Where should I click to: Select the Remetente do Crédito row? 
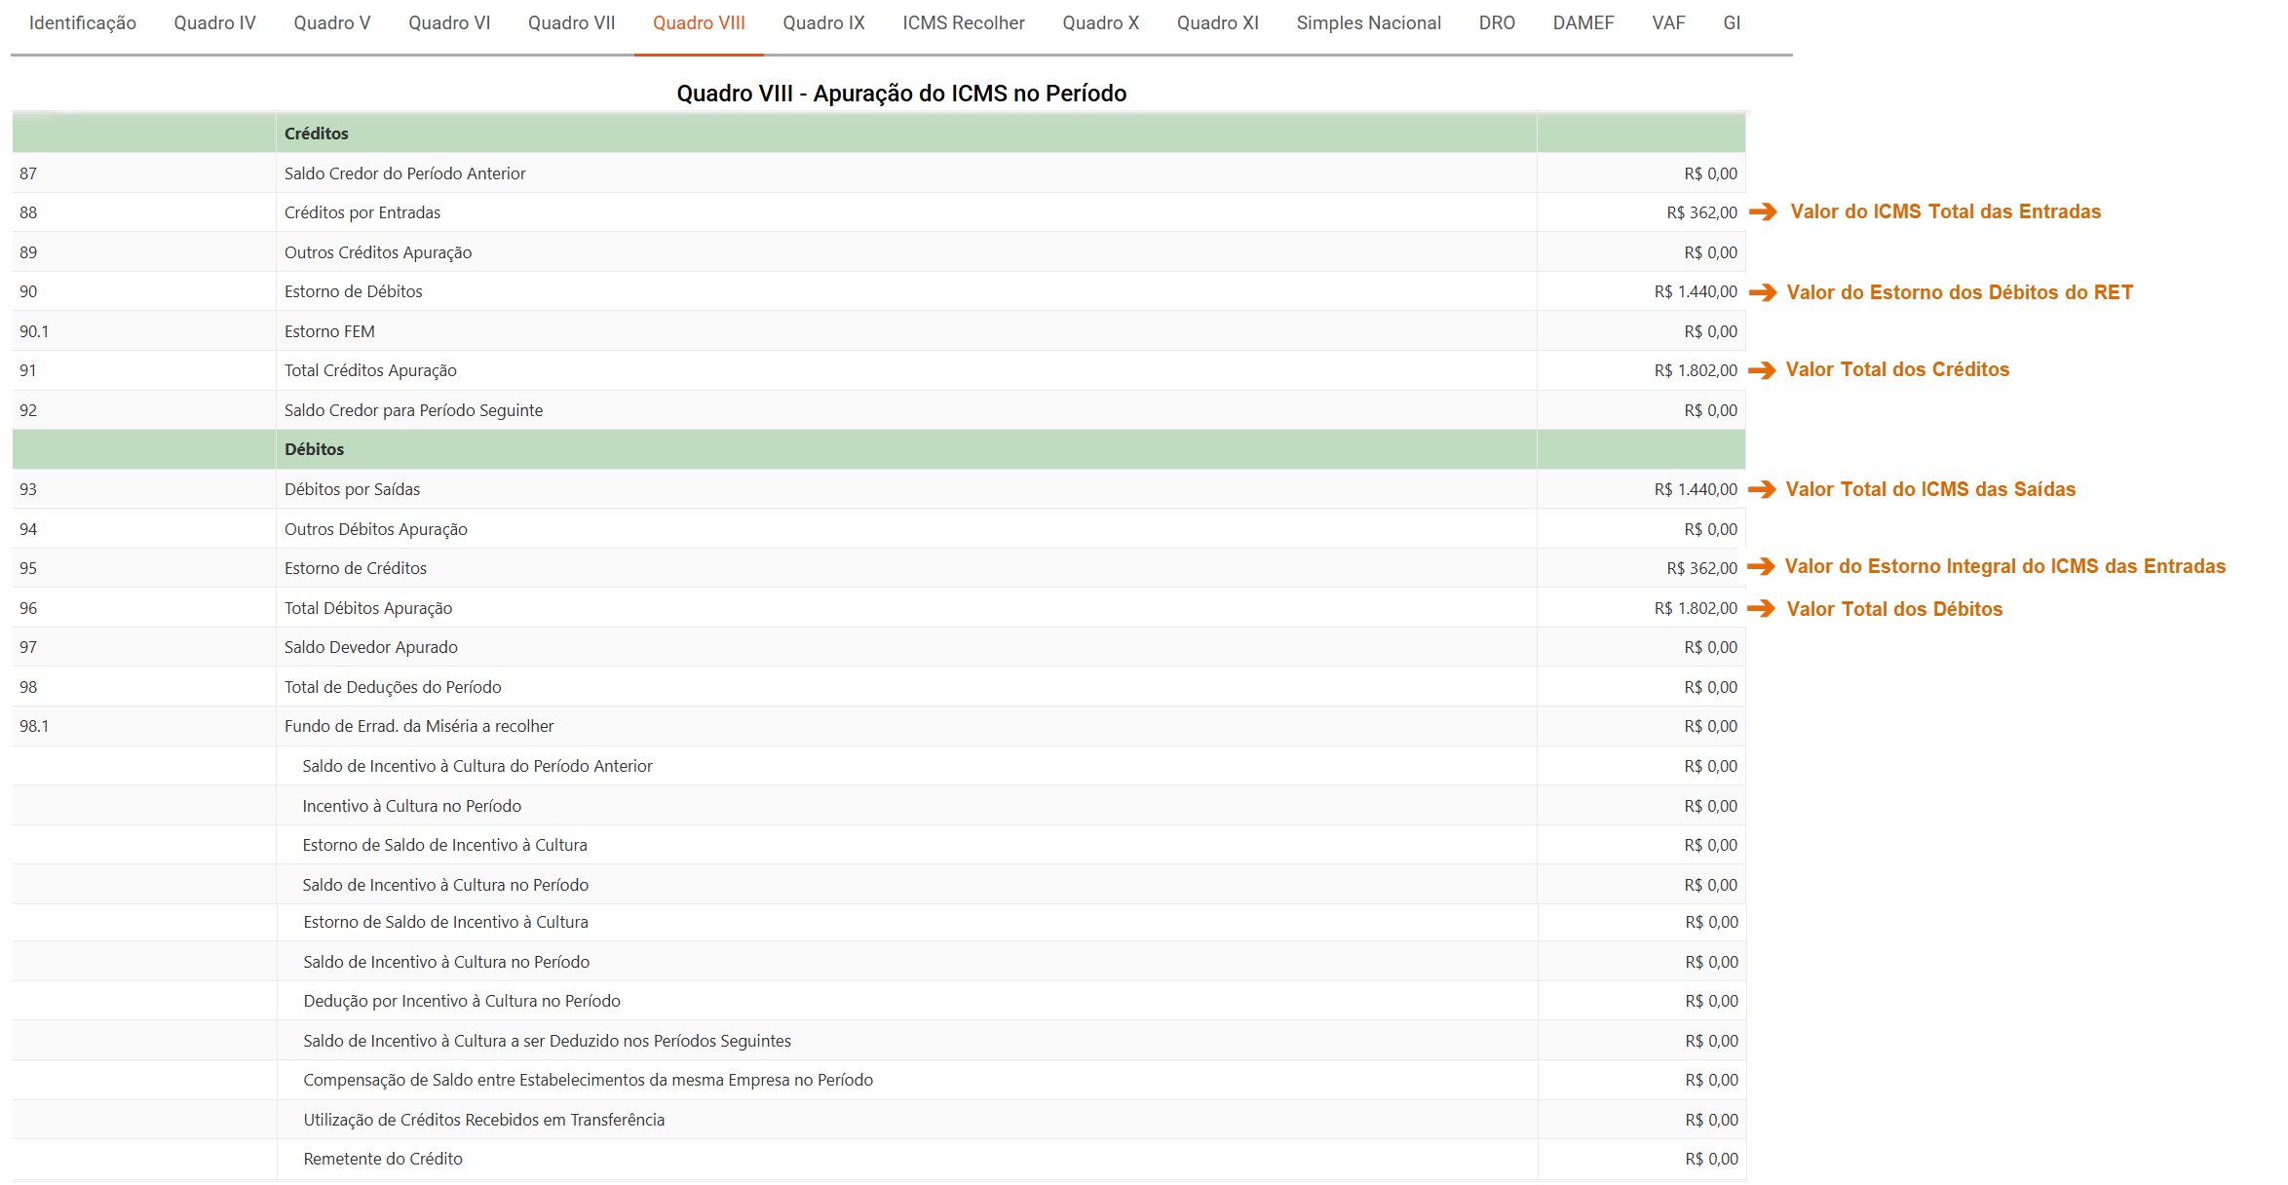(383, 1159)
